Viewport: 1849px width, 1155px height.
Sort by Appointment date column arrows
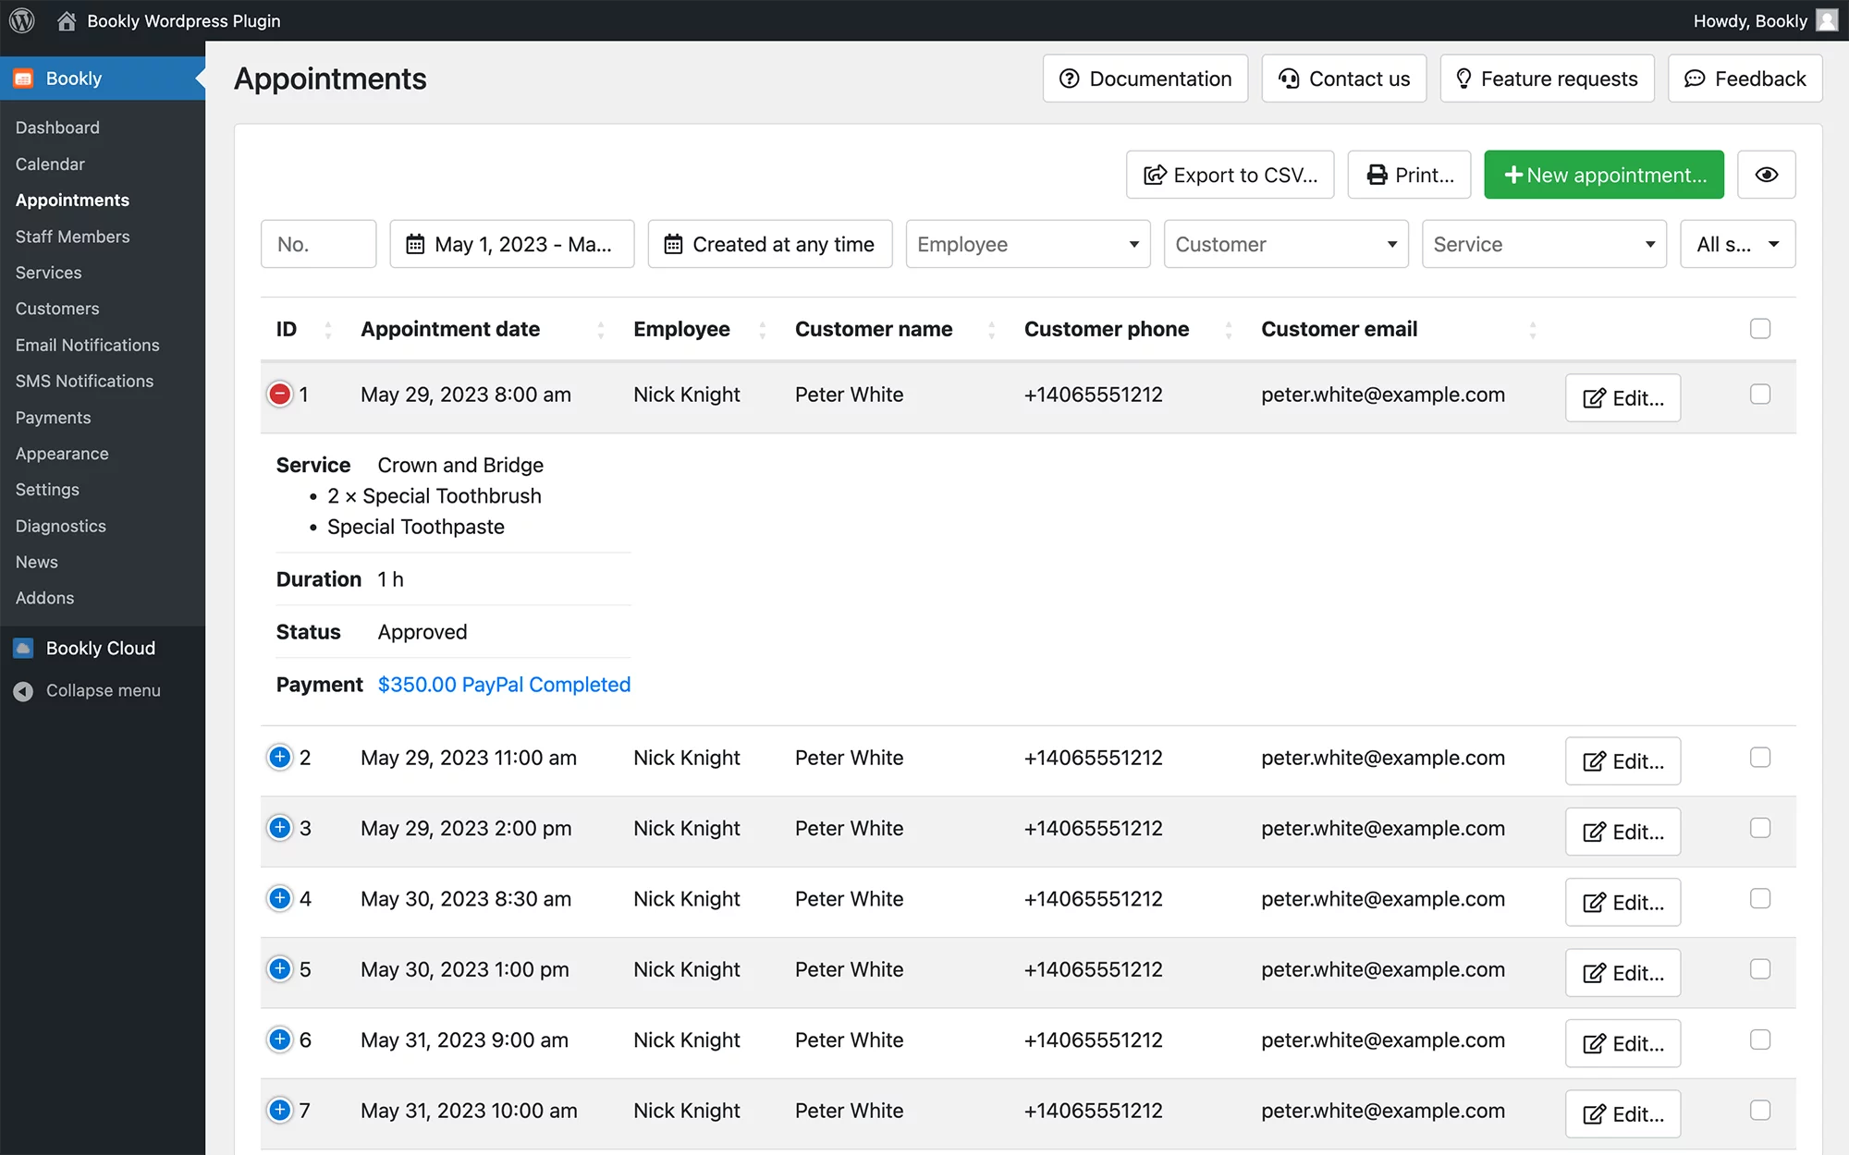(601, 329)
